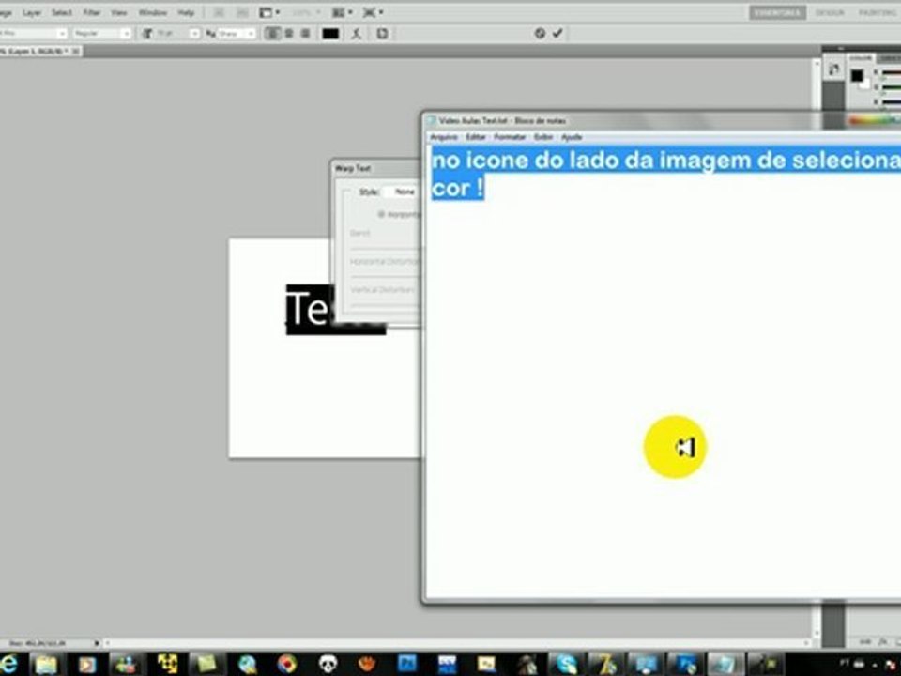The width and height of the screenshot is (901, 676).
Task: Open the file explorer folder from the taskbar
Action: [x=46, y=664]
